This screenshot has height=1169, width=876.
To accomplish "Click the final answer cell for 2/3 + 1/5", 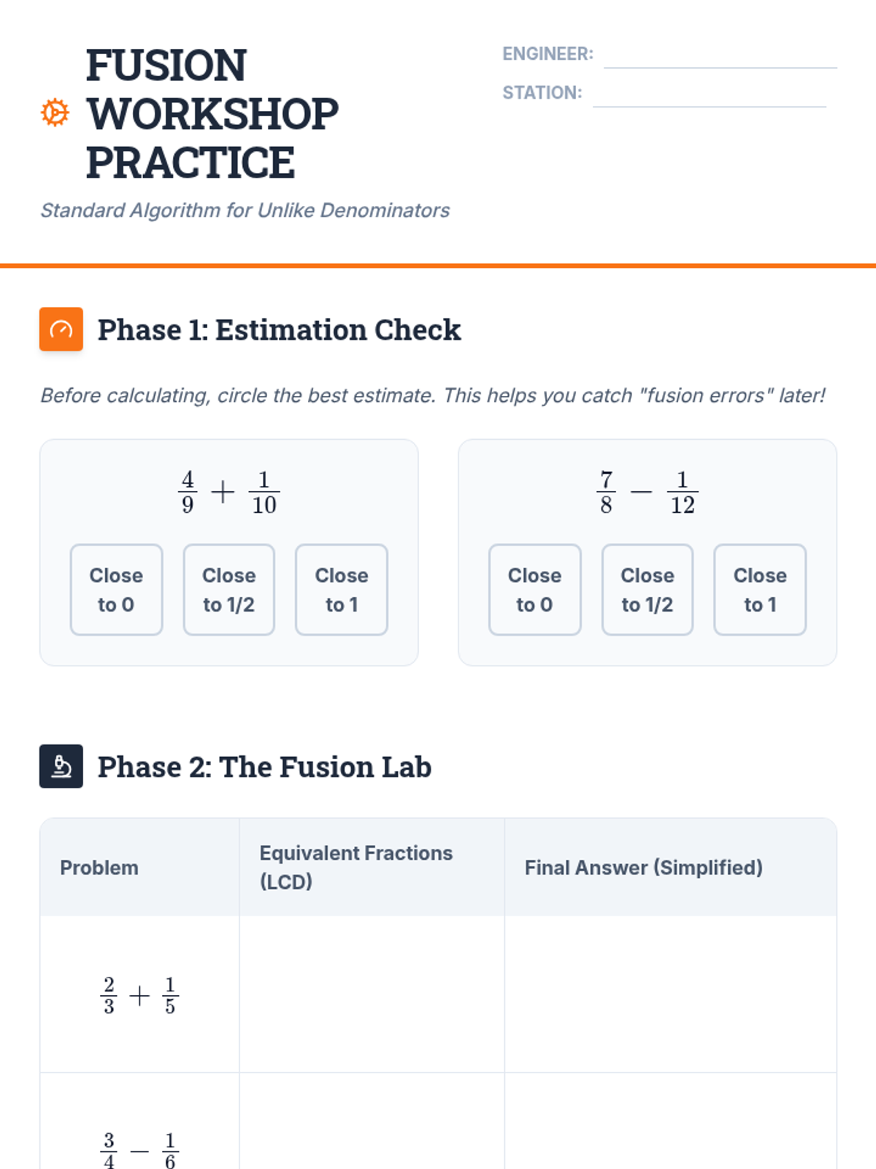I will point(670,994).
